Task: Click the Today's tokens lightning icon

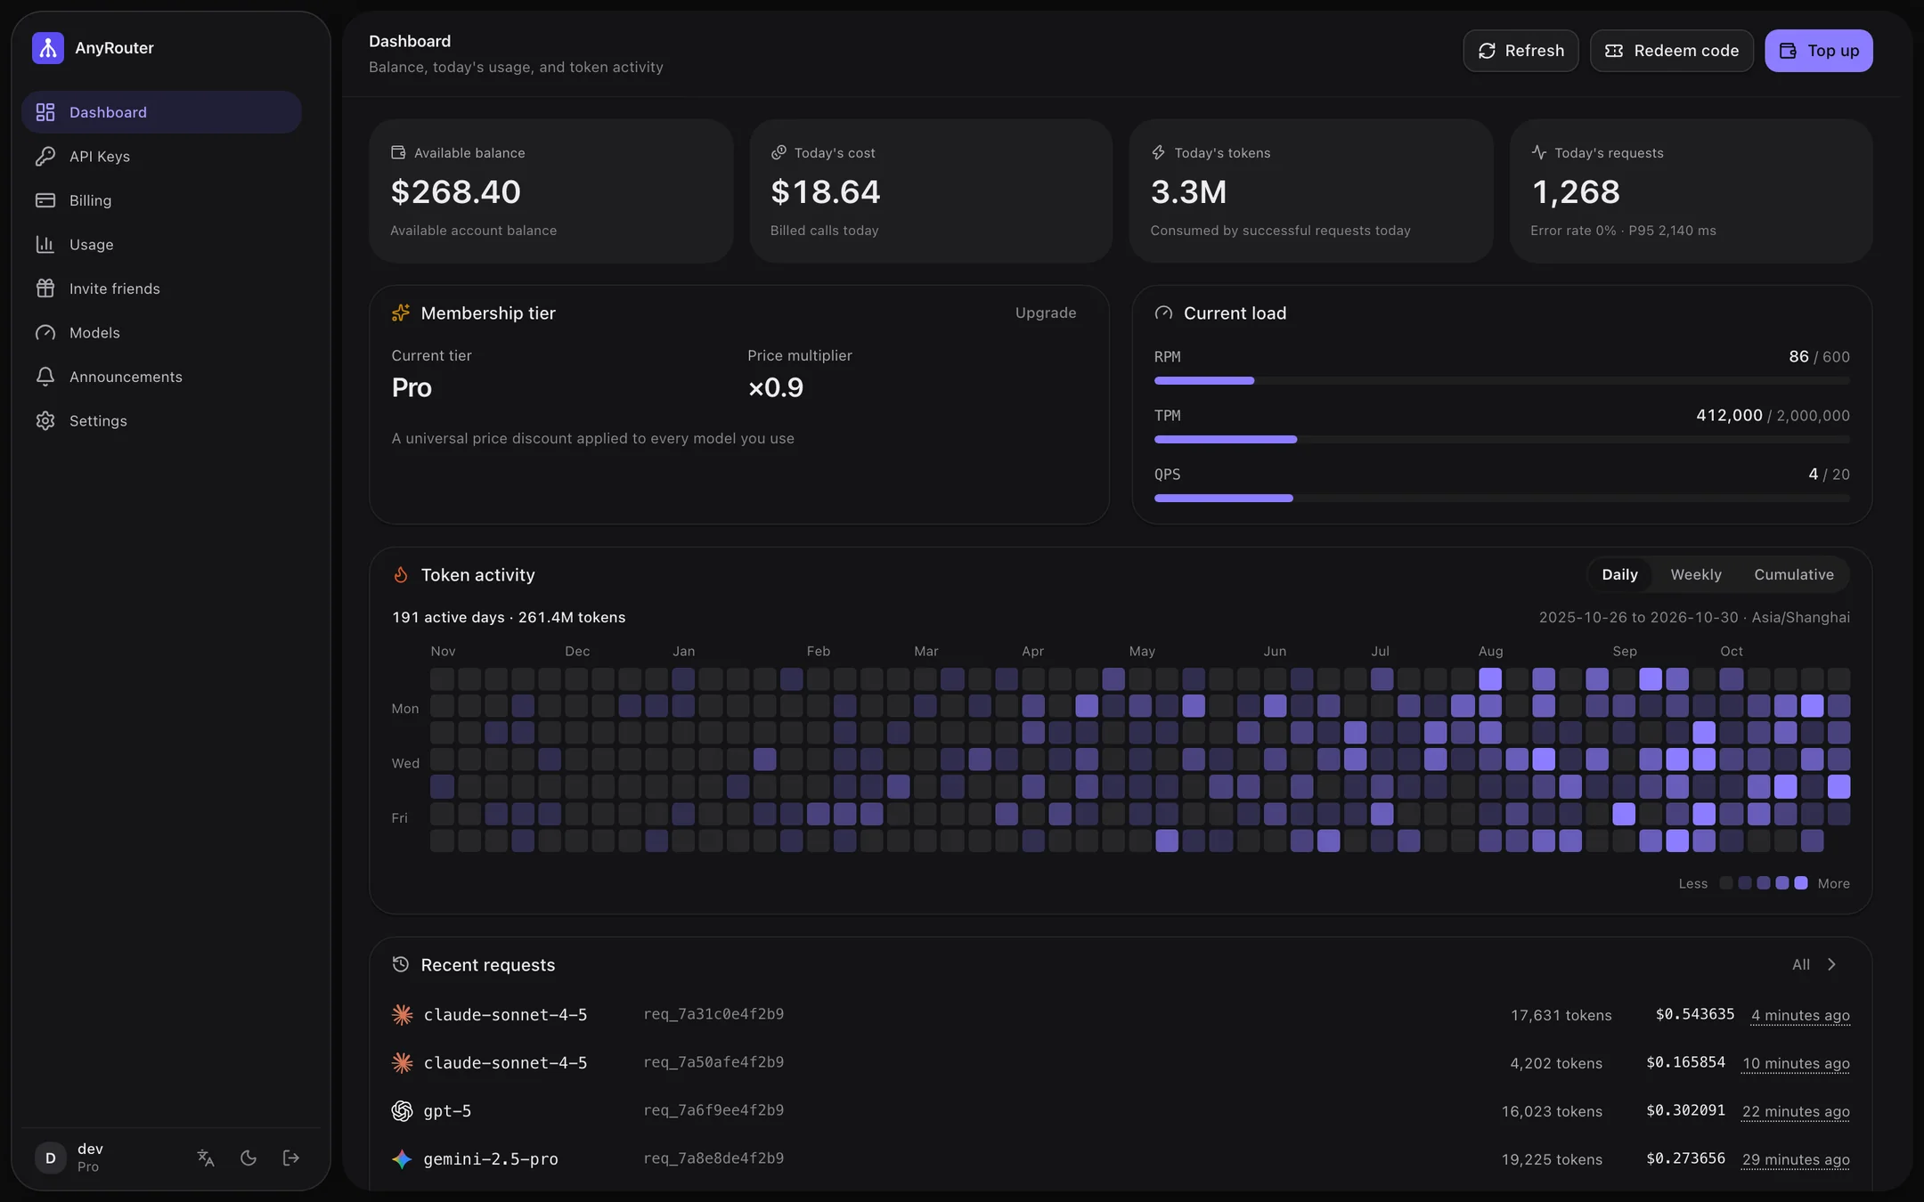Action: [1158, 153]
